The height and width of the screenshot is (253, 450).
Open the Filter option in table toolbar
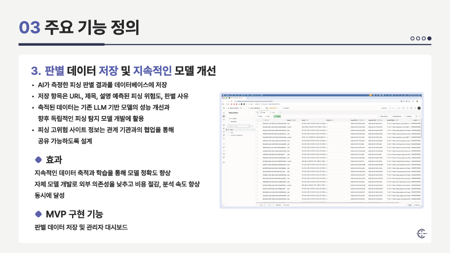click(260, 116)
